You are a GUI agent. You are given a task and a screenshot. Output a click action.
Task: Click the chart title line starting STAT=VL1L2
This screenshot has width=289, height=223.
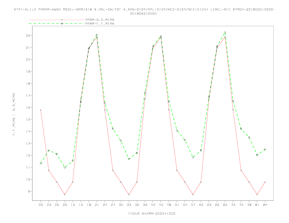point(144,9)
